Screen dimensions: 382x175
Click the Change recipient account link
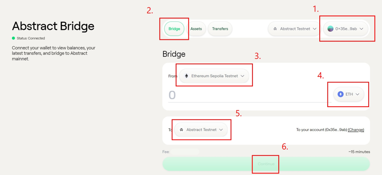click(356, 130)
